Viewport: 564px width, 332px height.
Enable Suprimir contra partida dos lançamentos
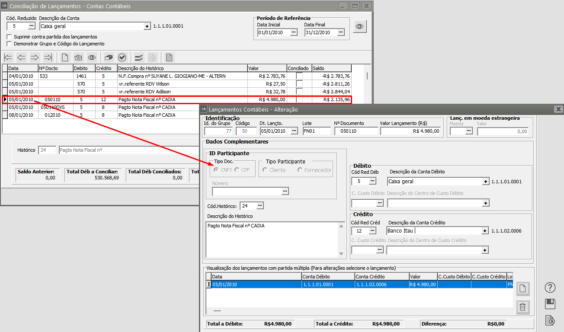click(10, 37)
